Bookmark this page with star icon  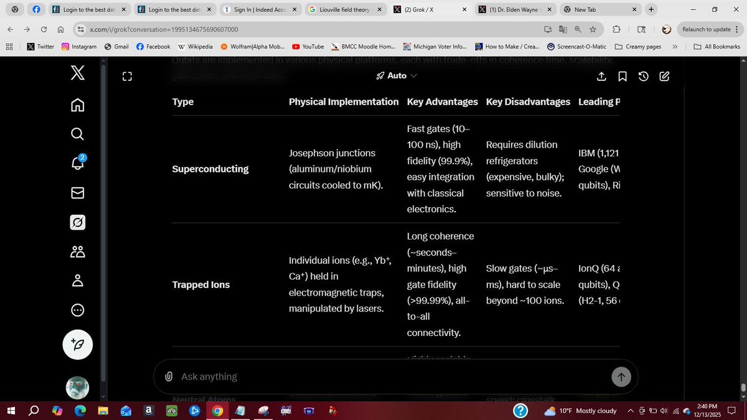tap(593, 29)
